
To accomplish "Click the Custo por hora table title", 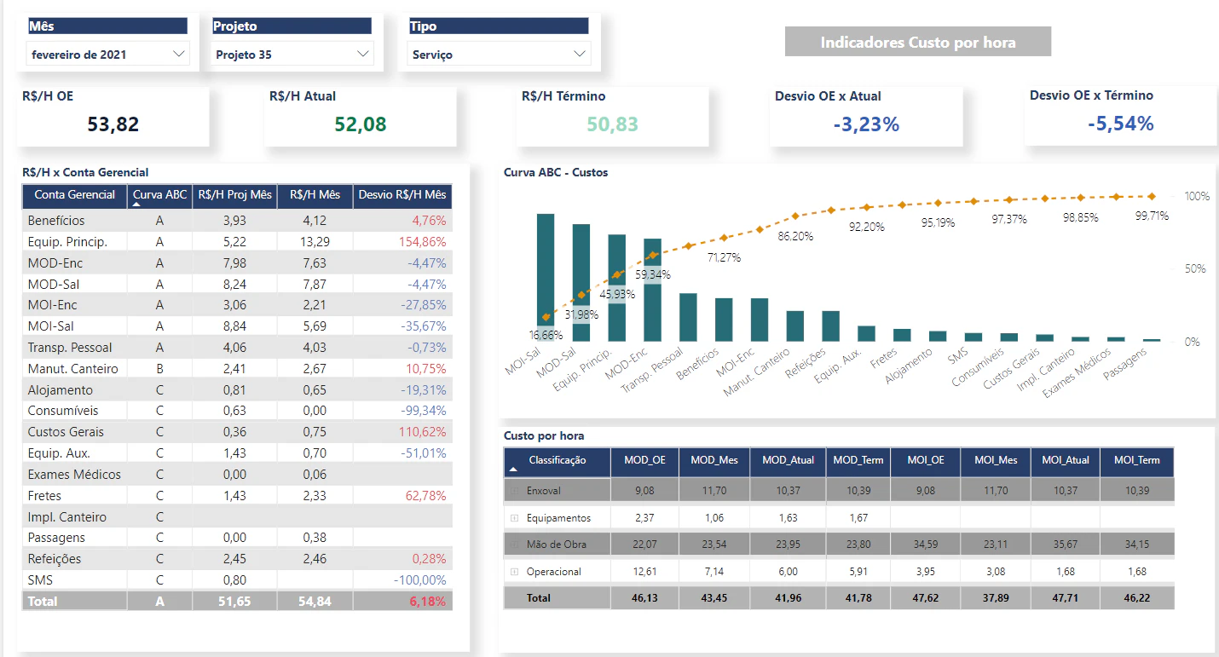I will point(544,435).
